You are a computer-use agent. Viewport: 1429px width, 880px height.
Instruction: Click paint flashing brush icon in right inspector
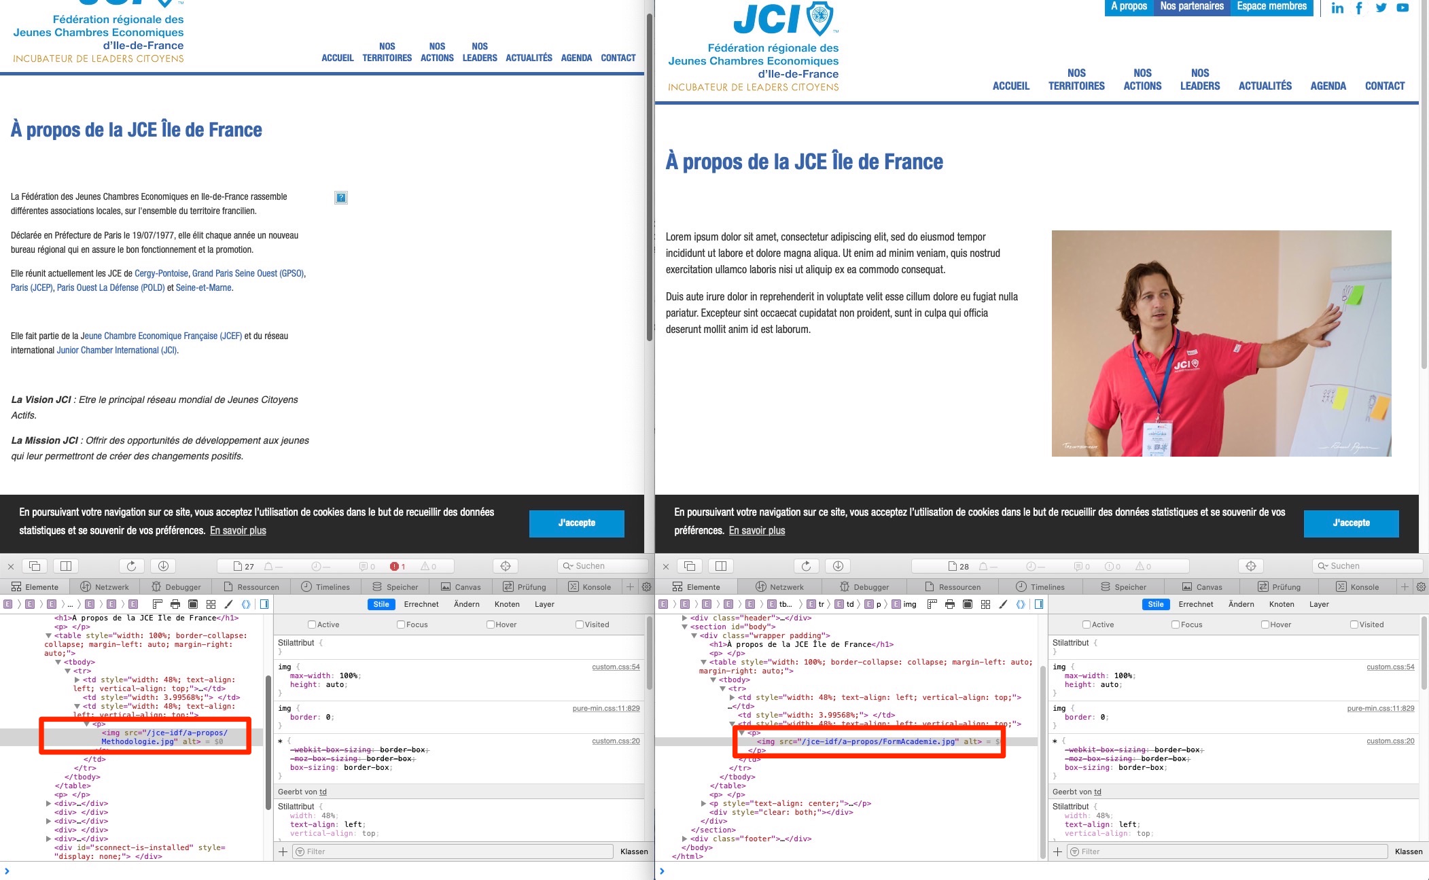[x=1003, y=604]
